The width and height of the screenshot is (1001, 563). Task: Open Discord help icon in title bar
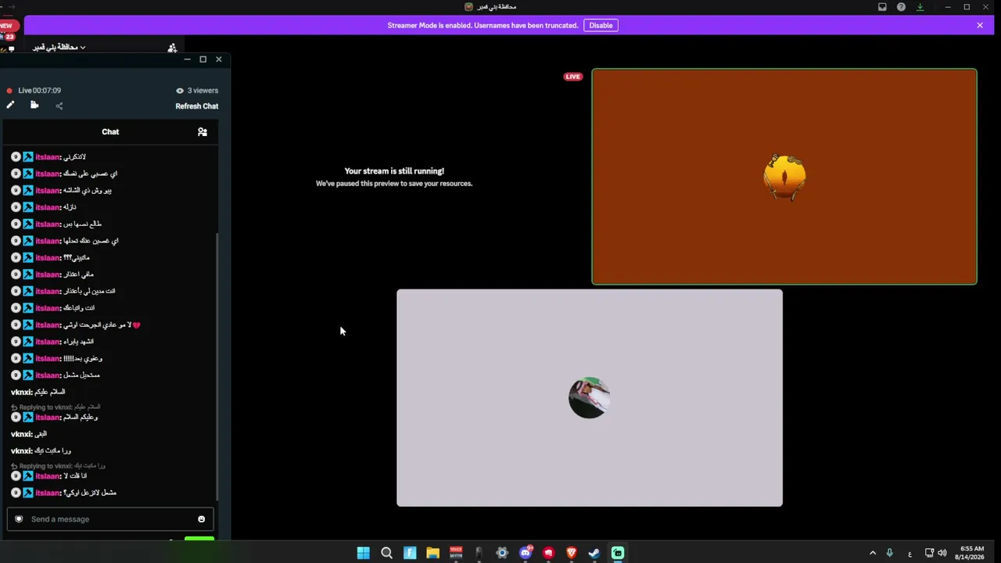tap(901, 7)
